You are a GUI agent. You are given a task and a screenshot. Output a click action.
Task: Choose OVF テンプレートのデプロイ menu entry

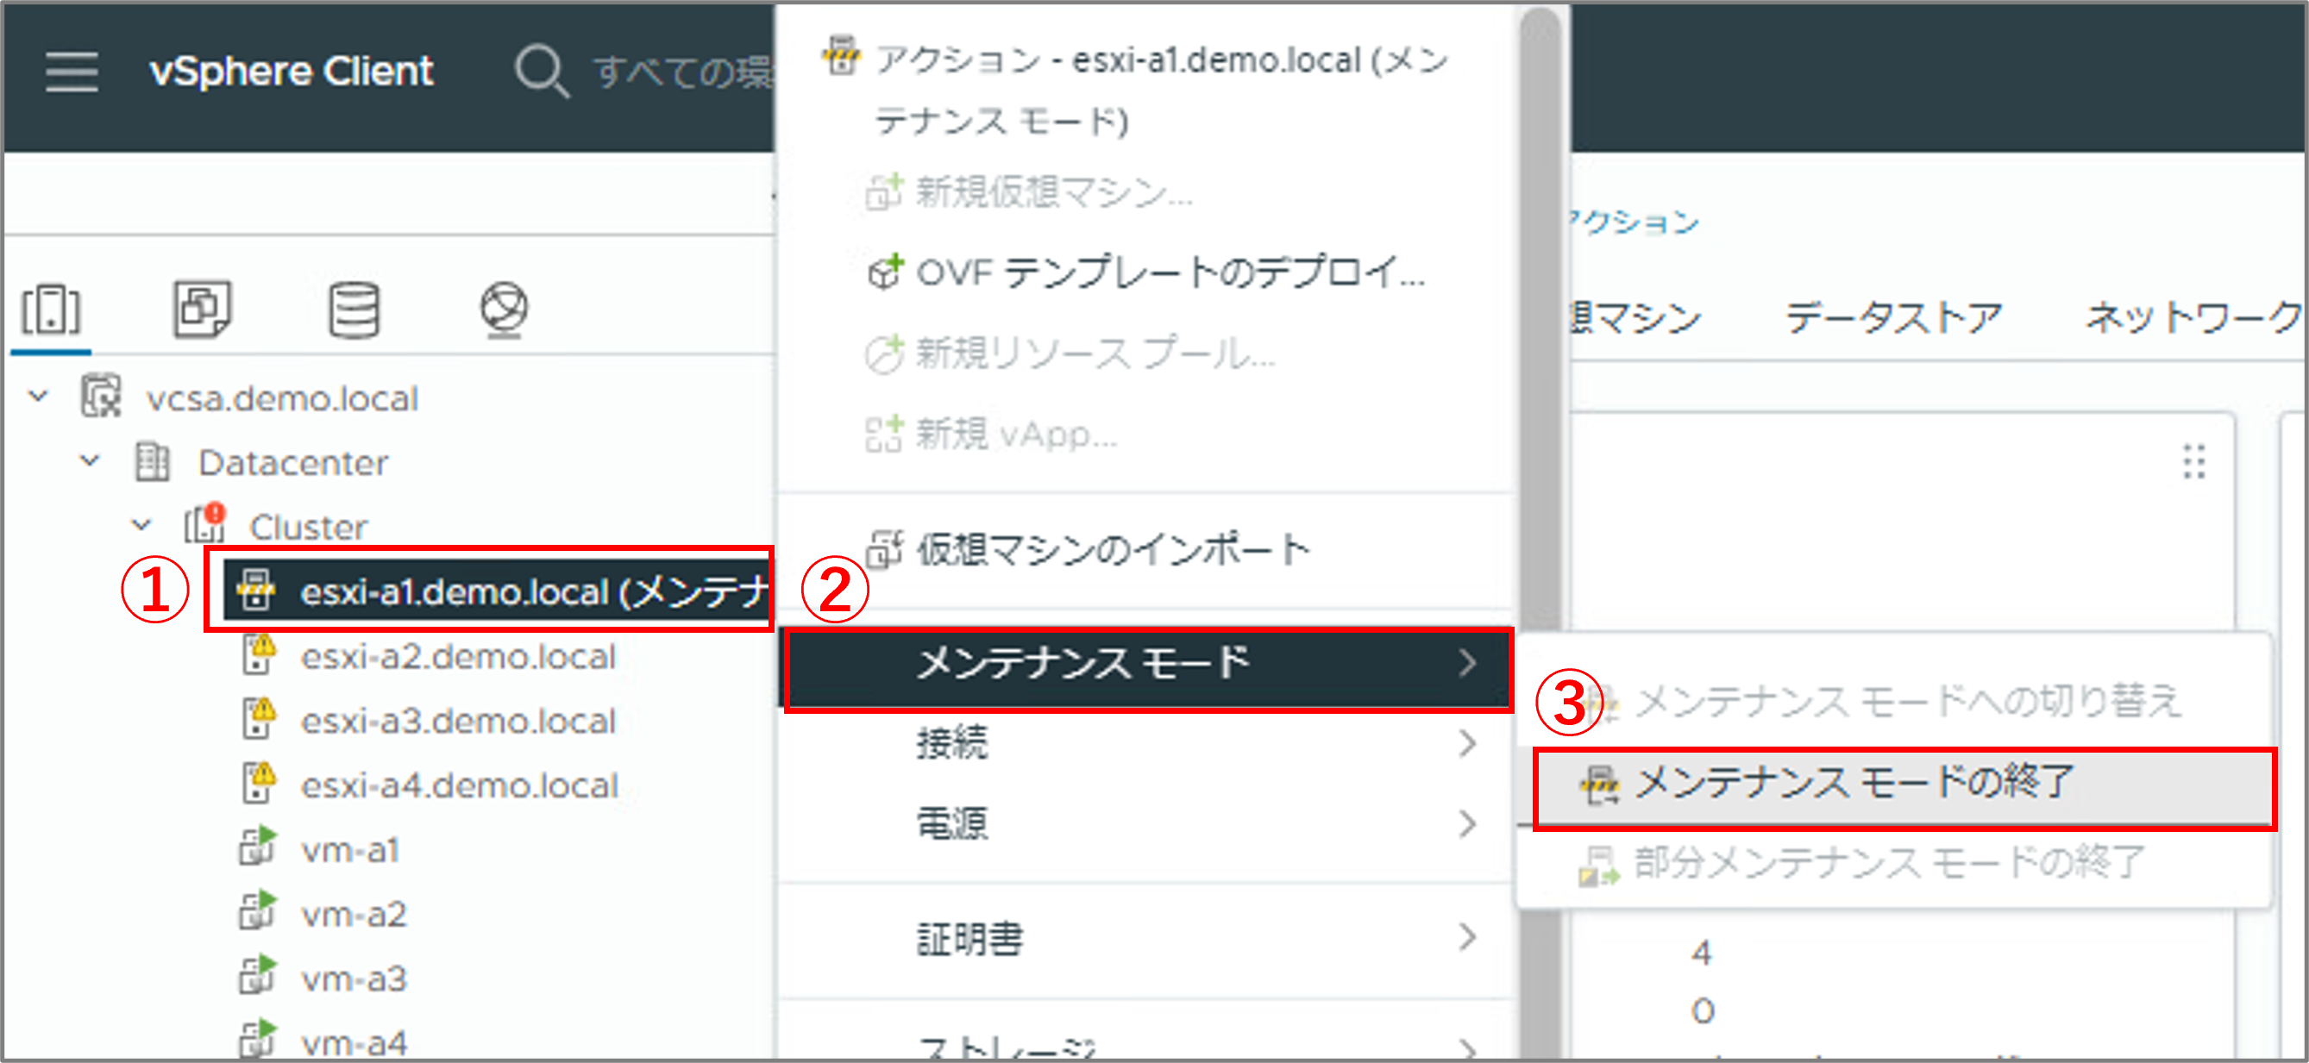(x=1146, y=272)
